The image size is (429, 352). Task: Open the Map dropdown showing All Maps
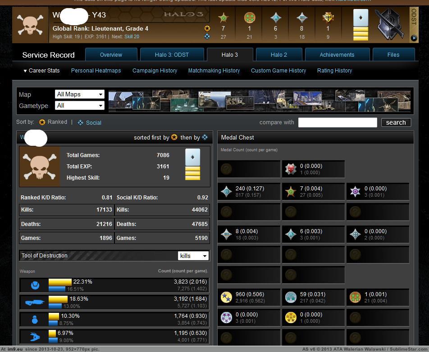pyautogui.click(x=80, y=94)
